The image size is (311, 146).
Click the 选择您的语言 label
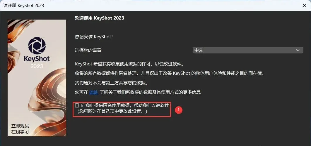(88, 50)
